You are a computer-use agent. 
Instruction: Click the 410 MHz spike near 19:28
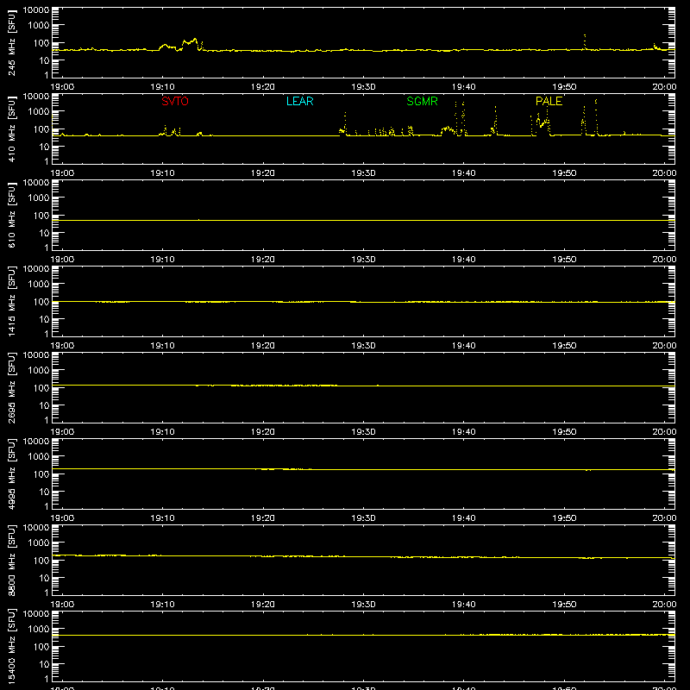(x=345, y=122)
